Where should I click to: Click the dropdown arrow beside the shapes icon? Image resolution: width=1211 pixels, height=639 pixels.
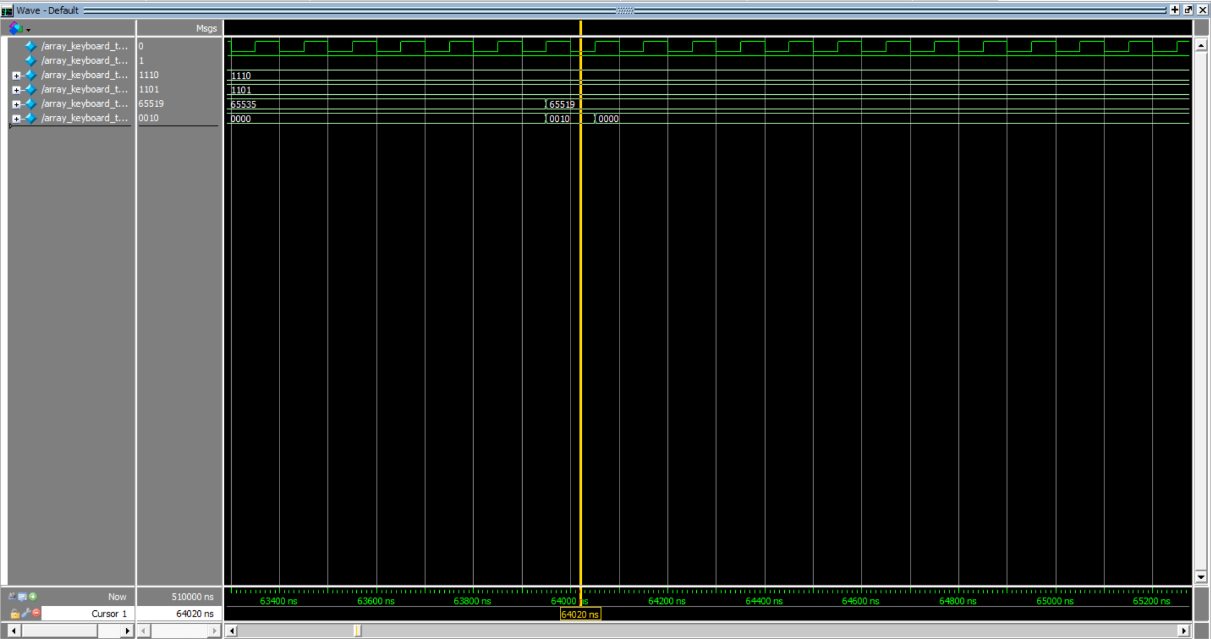point(28,29)
